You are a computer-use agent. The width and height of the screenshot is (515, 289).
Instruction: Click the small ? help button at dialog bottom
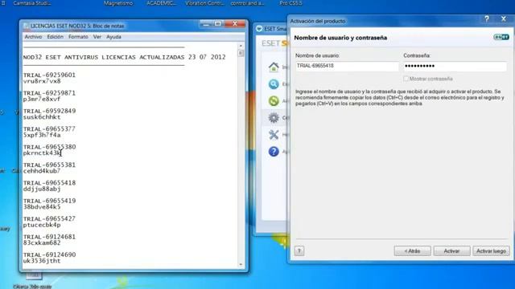pyautogui.click(x=299, y=251)
